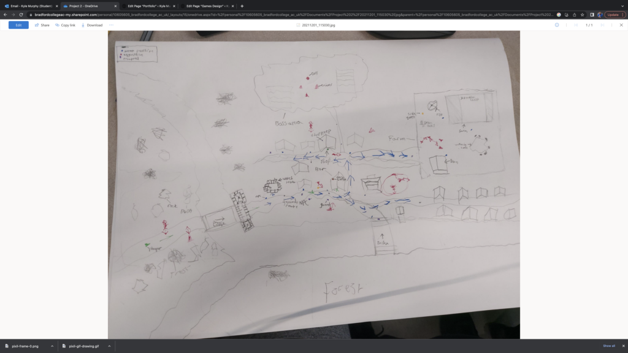Click the Share icon in OneDrive toolbar
Viewport: 628px width, 353px height.
click(37, 25)
